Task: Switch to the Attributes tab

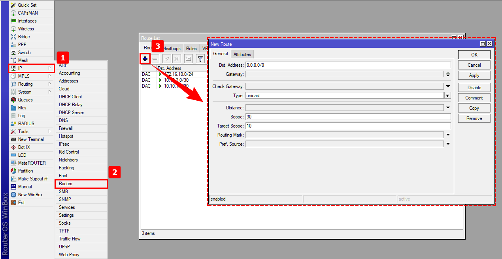Action: [242, 54]
